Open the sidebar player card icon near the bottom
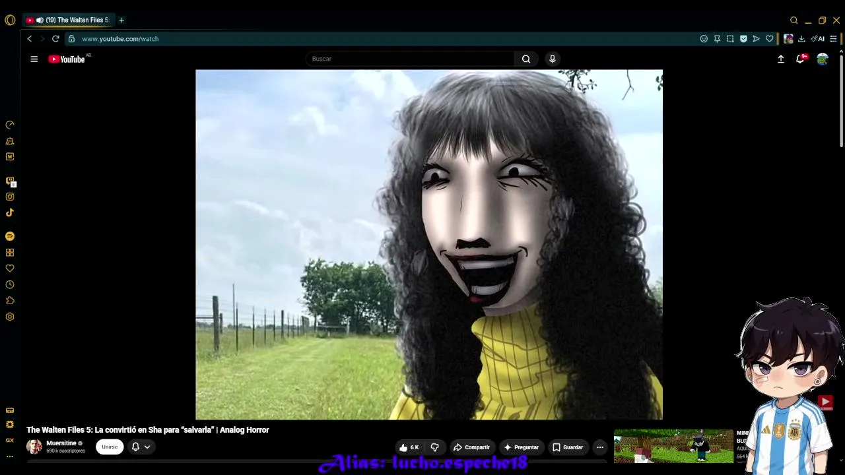This screenshot has height=475, width=845. point(10,410)
